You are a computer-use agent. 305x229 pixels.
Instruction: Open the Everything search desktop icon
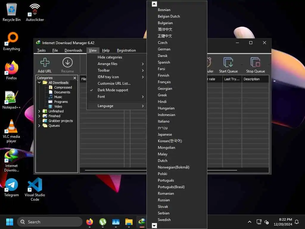pos(12,41)
